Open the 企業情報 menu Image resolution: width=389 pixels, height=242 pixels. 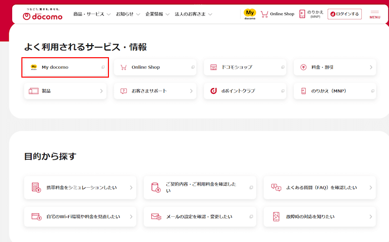pos(154,14)
